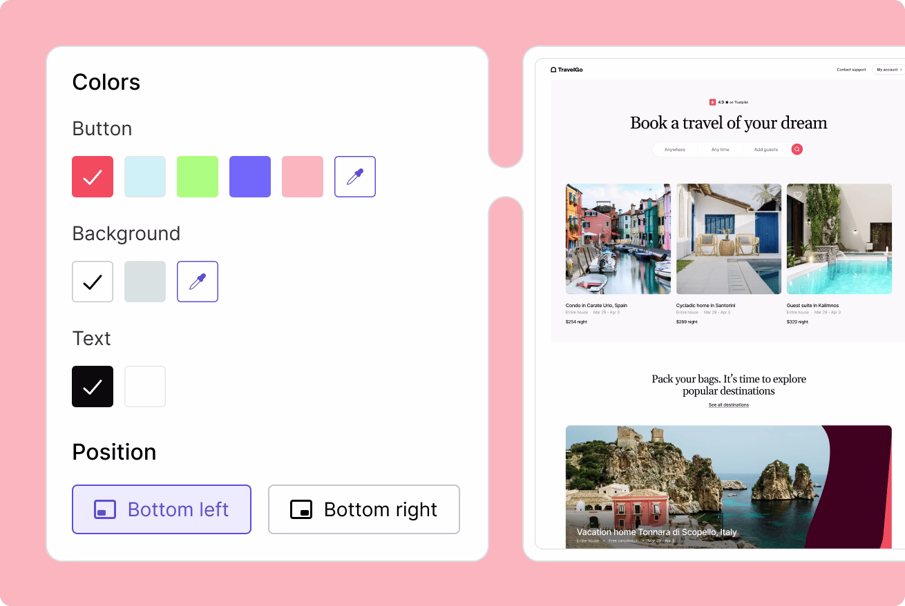This screenshot has width=905, height=606.
Task: Click the Cycladic home in Santorini photo
Action: point(729,238)
